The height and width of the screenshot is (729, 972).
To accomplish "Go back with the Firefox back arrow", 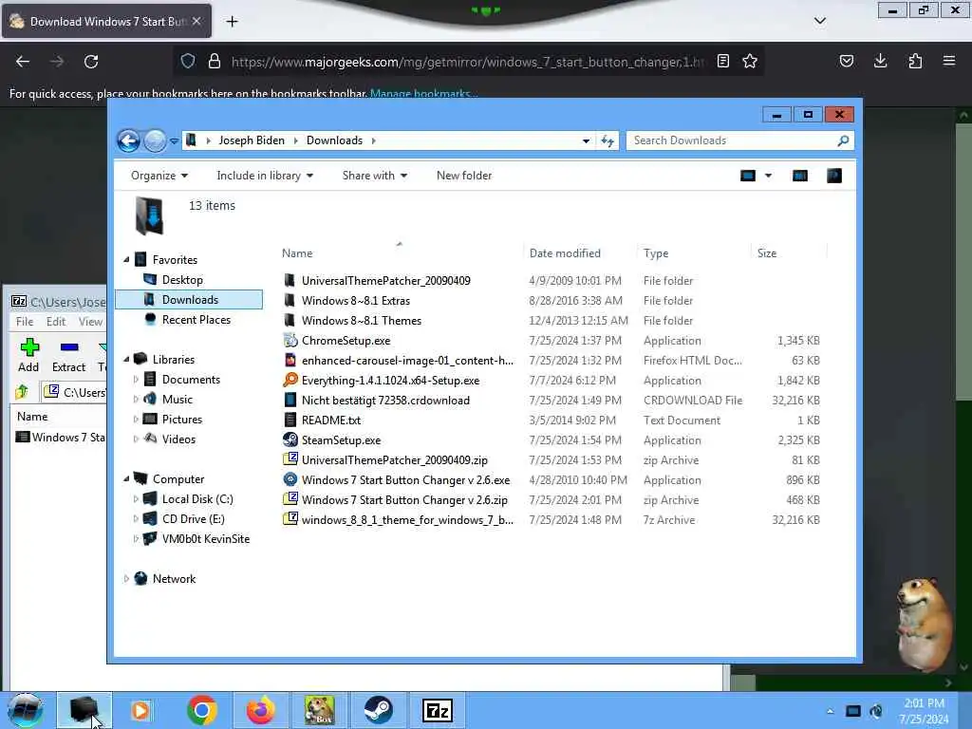I will coord(23,62).
